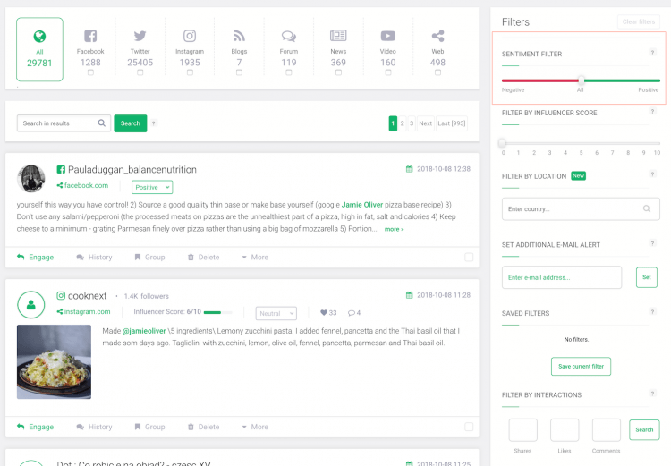
Task: Expand More menu on Pauladuggan post
Action: tap(255, 258)
